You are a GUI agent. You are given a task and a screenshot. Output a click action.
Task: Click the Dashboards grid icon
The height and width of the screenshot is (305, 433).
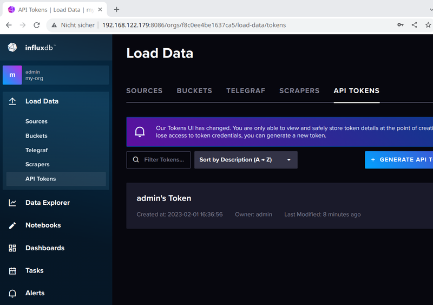12,248
